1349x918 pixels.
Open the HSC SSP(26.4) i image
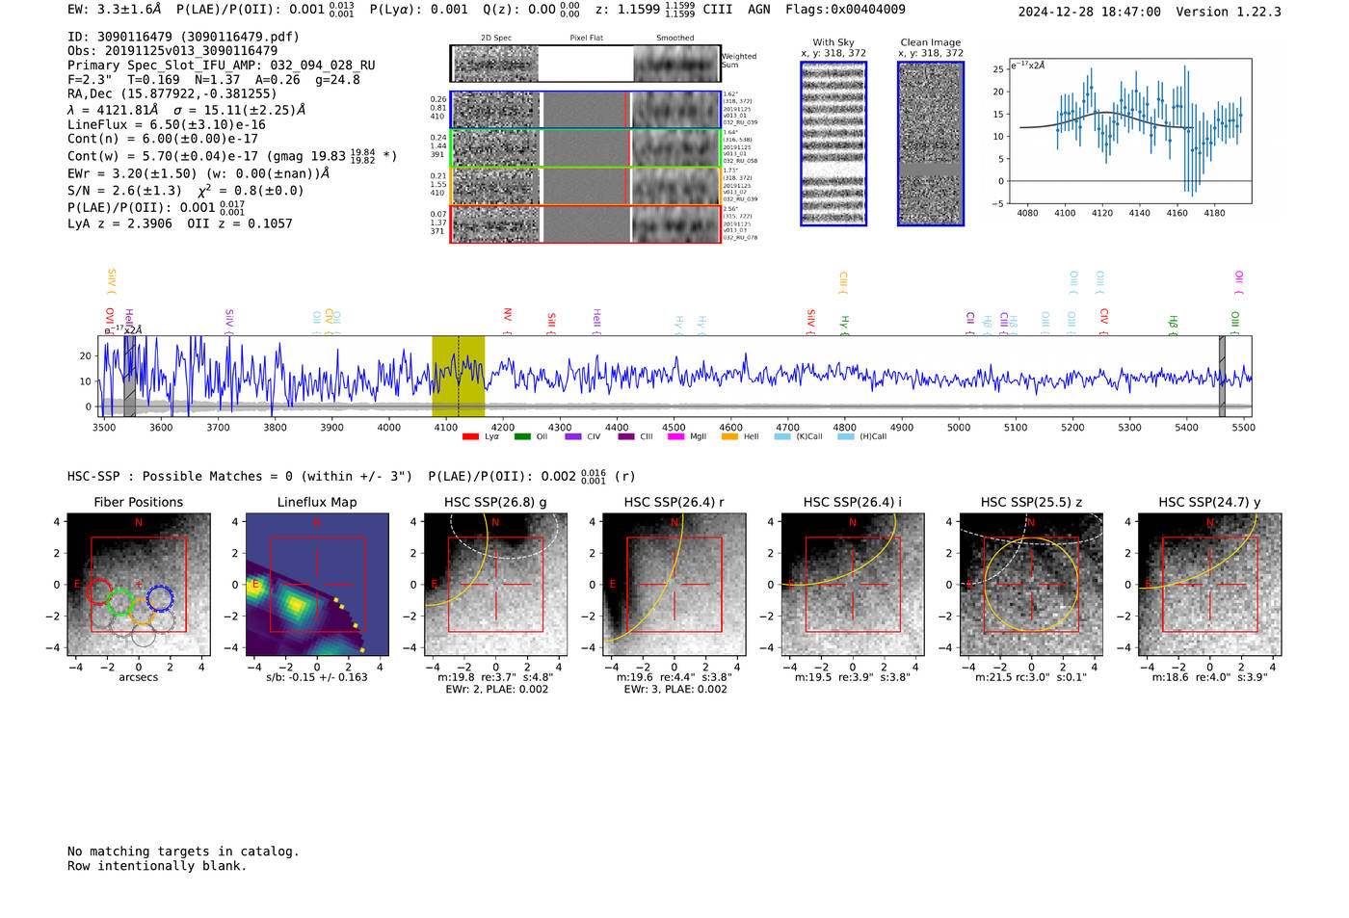tap(853, 585)
